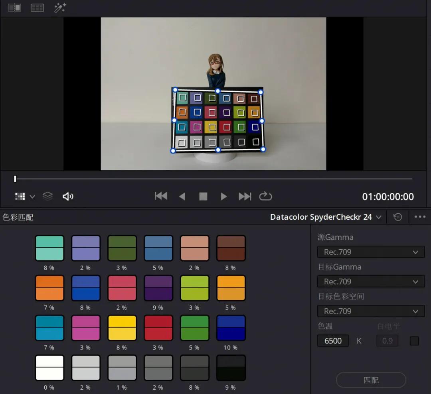Image resolution: width=431 pixels, height=394 pixels.
Task: Play the clip forward
Action: [223, 196]
